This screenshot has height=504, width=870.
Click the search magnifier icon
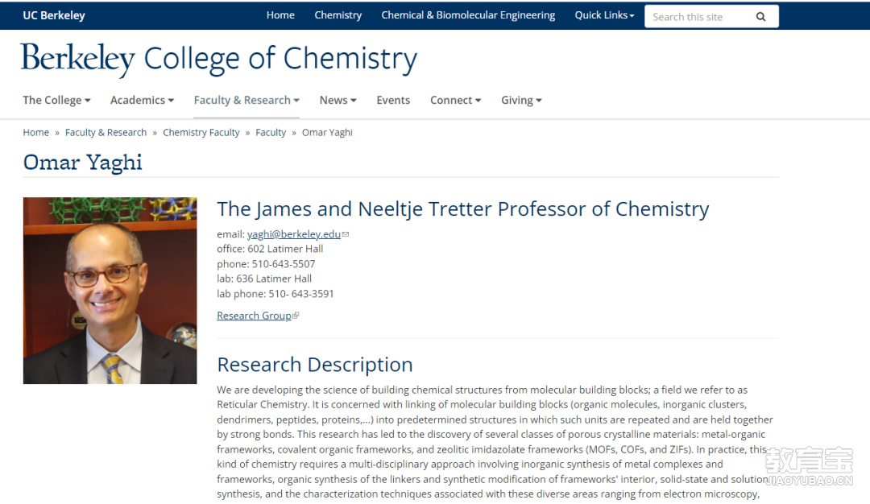point(760,17)
